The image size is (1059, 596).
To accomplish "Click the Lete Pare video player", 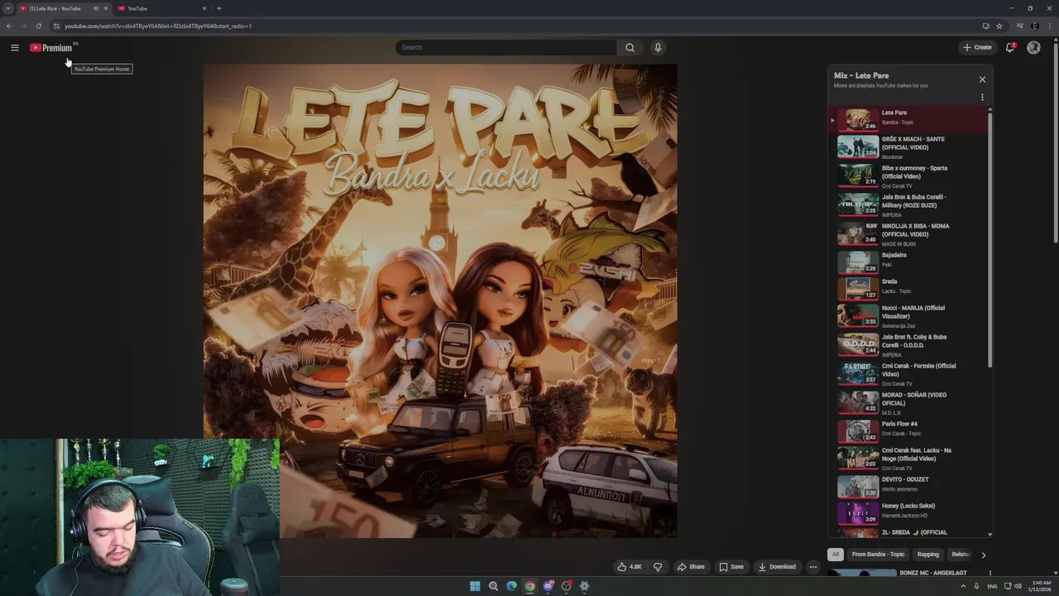I will [x=440, y=301].
